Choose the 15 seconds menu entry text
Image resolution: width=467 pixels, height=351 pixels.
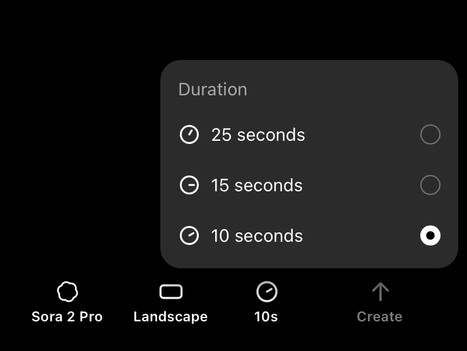click(x=257, y=185)
